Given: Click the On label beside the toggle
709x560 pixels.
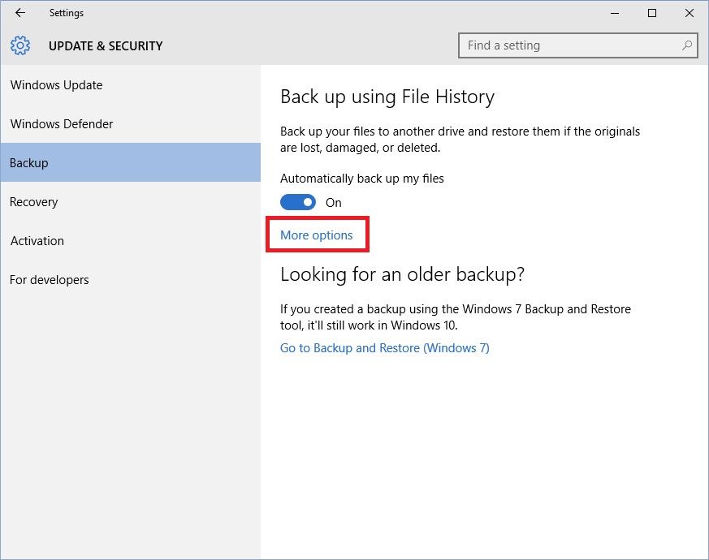Looking at the screenshot, I should 334,202.
